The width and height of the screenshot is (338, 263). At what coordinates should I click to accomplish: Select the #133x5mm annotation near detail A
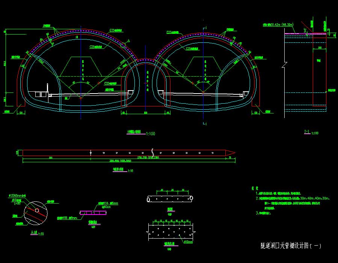point(17,196)
